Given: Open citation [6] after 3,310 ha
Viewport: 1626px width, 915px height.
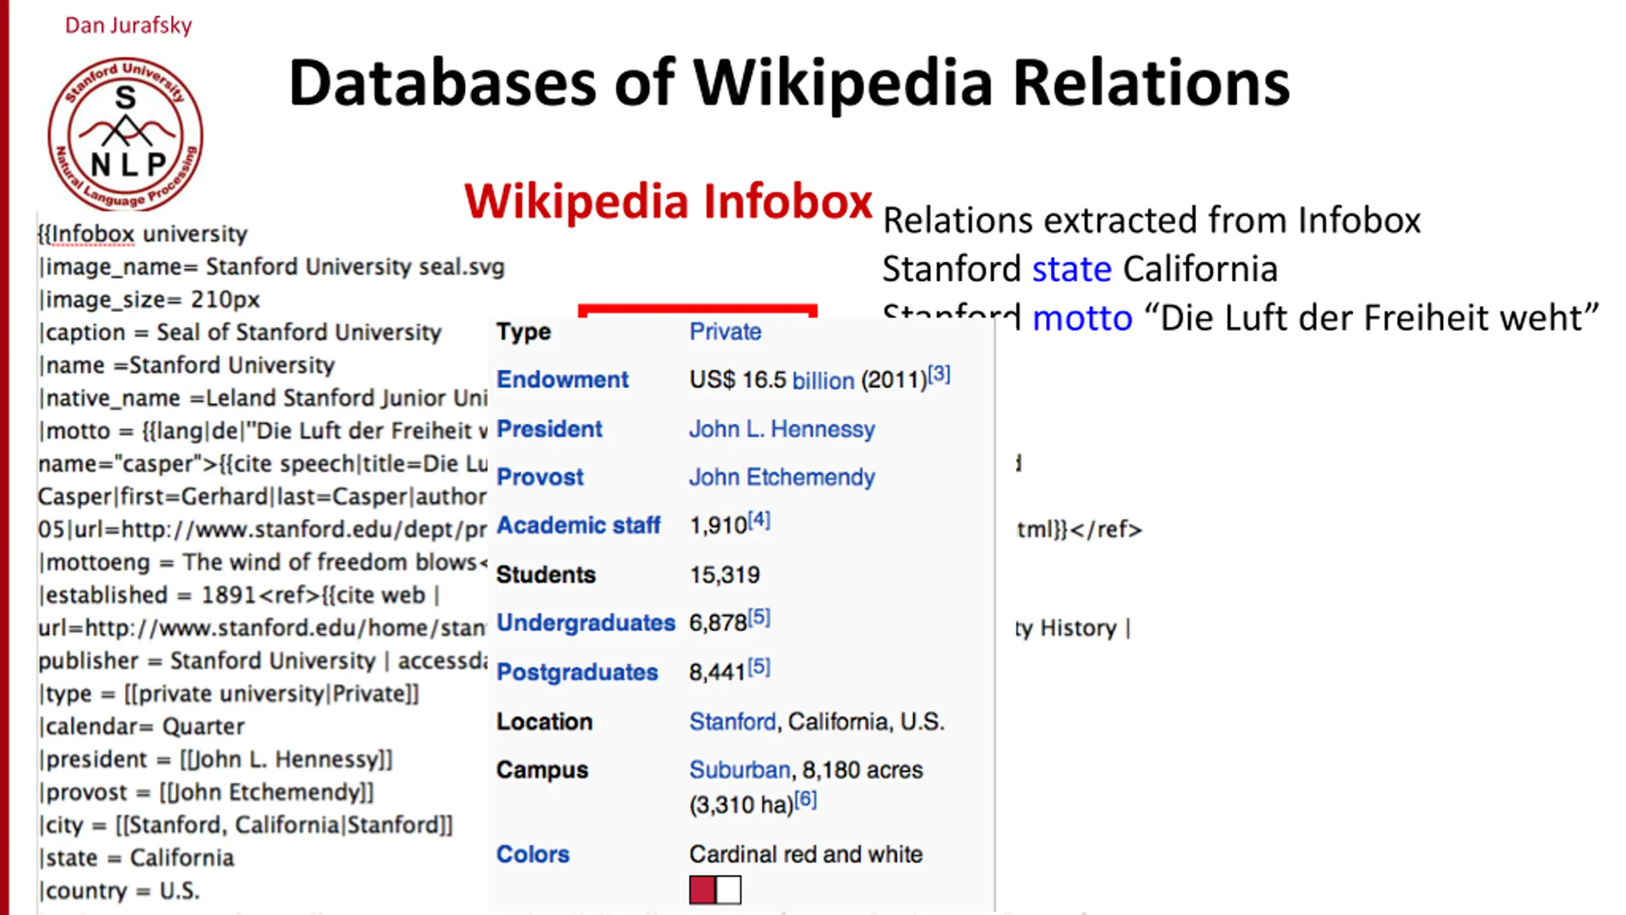Looking at the screenshot, I should coord(805,799).
